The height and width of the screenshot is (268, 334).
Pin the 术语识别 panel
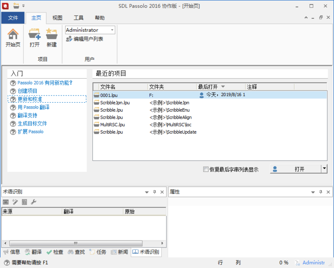154,192
